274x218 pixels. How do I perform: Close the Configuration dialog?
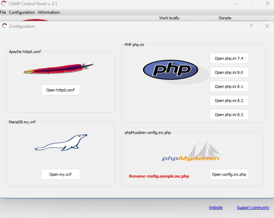click(267, 26)
